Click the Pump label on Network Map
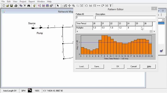 [40, 33]
